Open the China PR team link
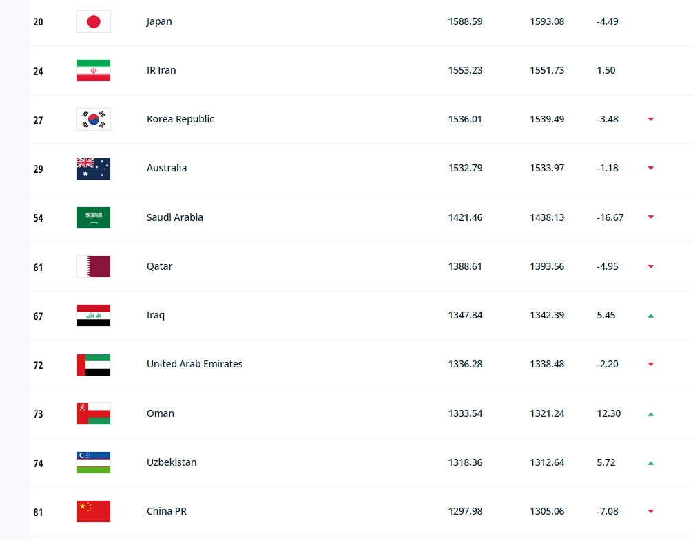693x540 pixels. point(167,511)
